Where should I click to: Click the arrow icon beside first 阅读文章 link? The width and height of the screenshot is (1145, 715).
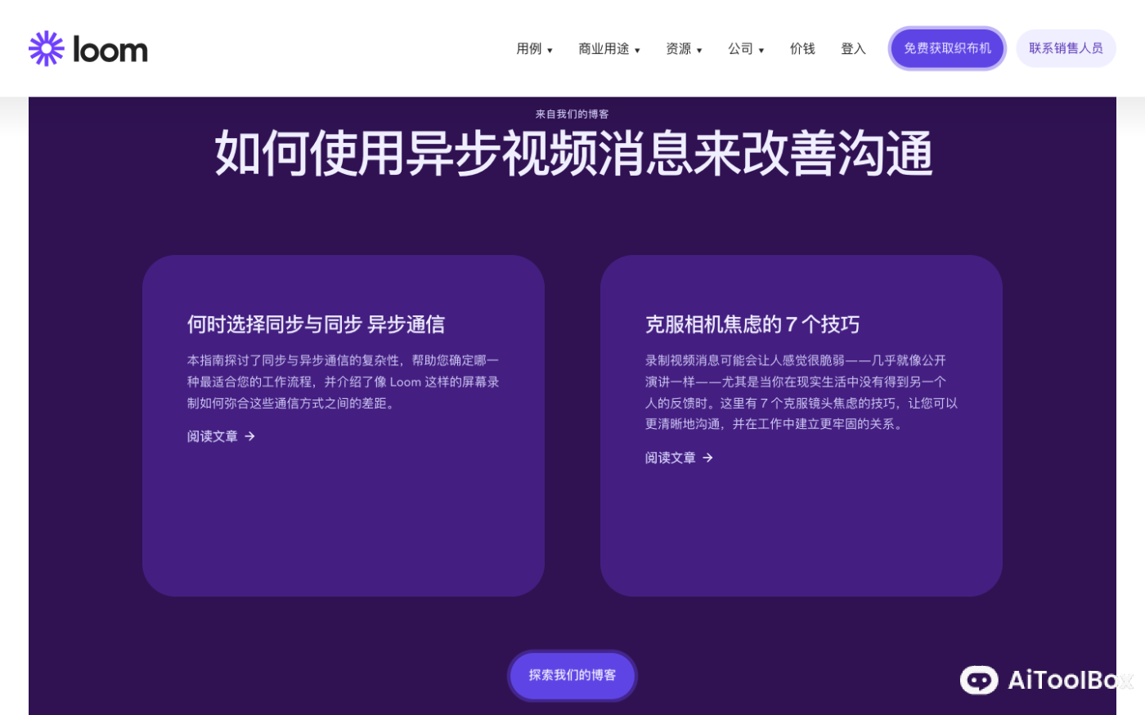point(249,436)
